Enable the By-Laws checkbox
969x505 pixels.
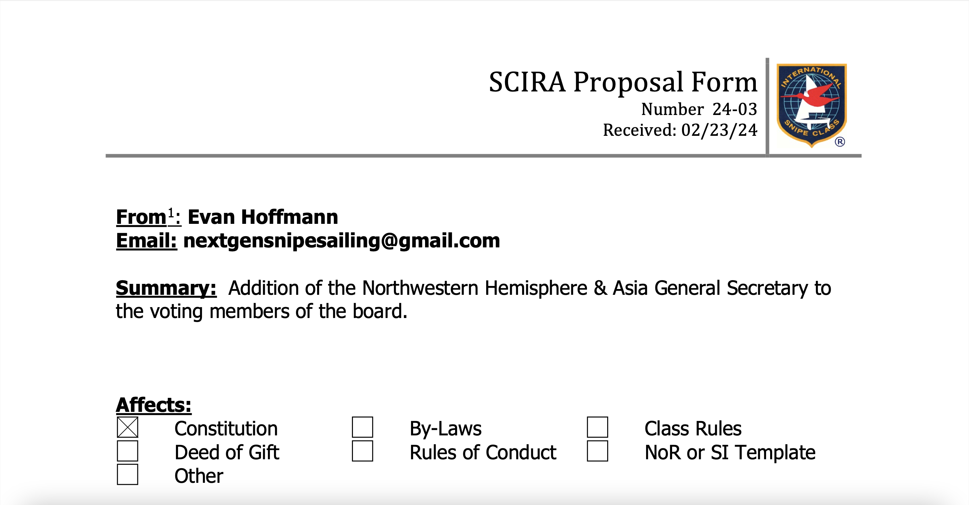click(x=363, y=427)
